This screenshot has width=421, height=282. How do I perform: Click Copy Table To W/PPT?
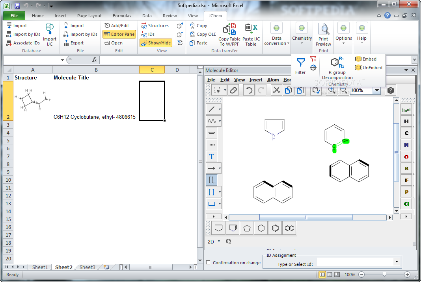pyautogui.click(x=229, y=34)
